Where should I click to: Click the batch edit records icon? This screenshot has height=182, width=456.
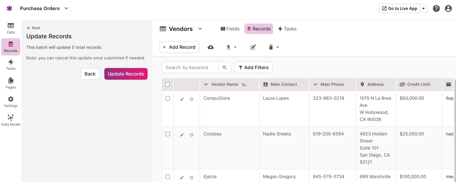click(253, 47)
